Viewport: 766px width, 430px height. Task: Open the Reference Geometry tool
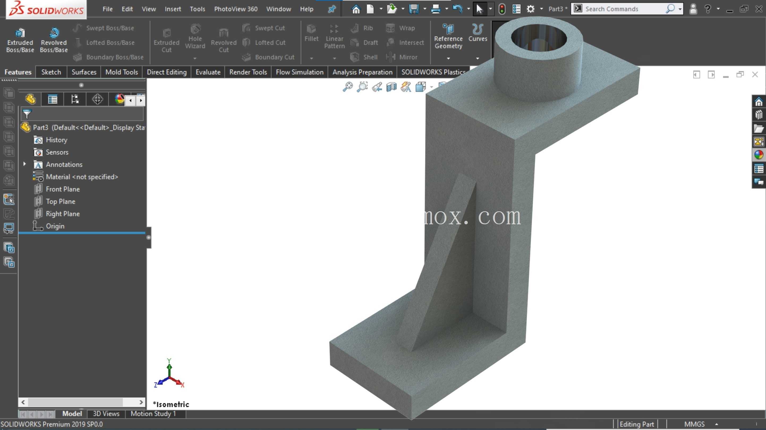point(448,37)
